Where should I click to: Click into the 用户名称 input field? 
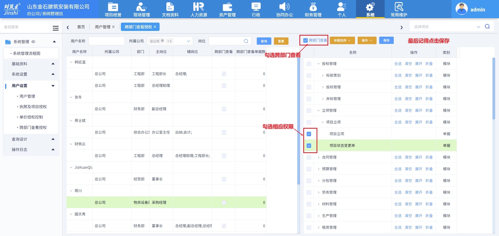[107, 41]
